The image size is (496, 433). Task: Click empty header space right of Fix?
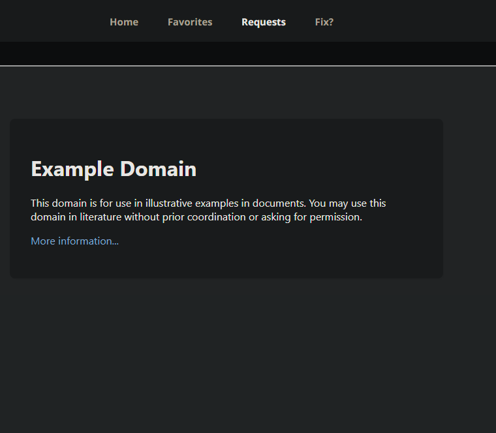pos(418,22)
